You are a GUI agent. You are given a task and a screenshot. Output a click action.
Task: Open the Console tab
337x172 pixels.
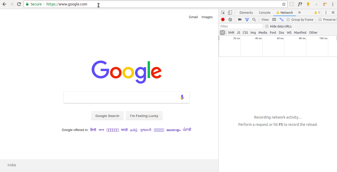click(x=265, y=12)
